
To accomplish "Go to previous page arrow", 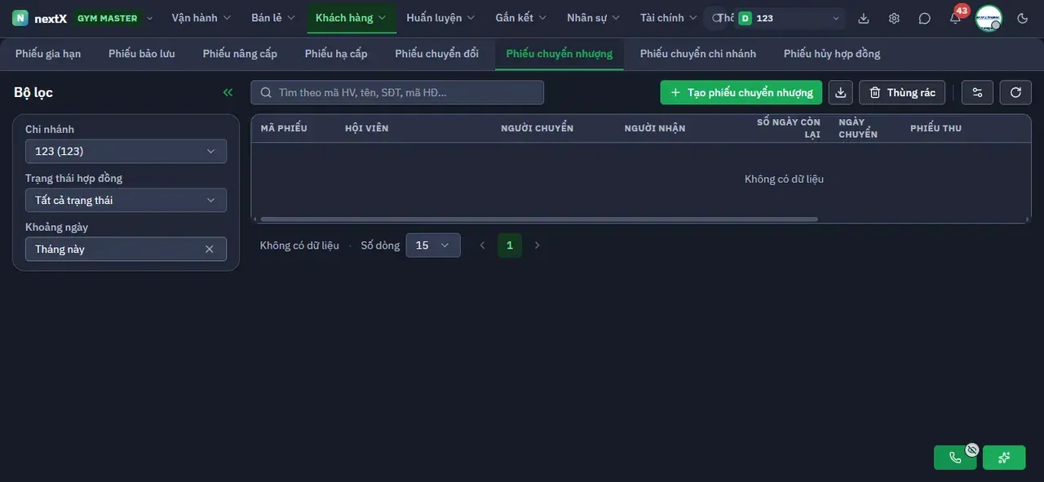I will coord(482,245).
